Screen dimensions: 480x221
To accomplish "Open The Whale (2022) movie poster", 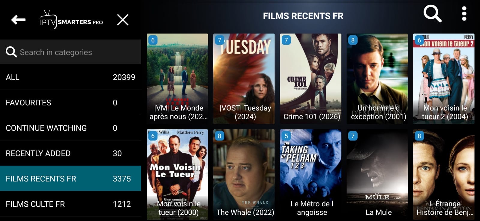I will [x=244, y=175].
